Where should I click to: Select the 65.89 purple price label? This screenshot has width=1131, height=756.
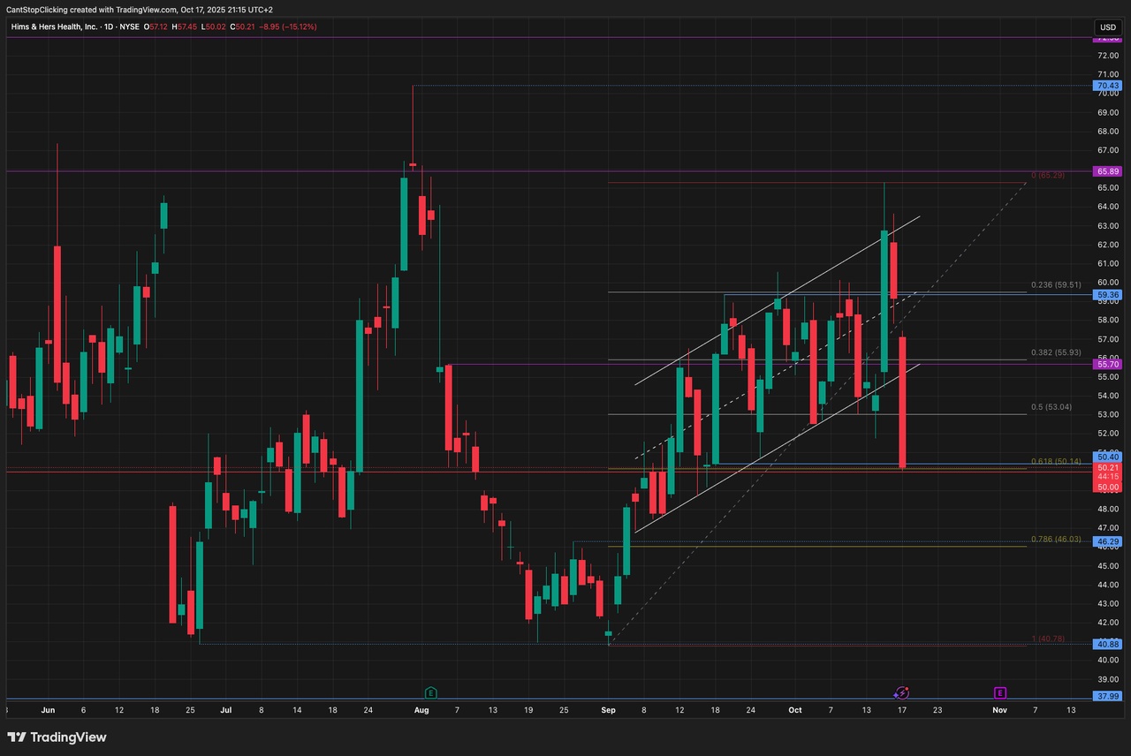(1108, 170)
